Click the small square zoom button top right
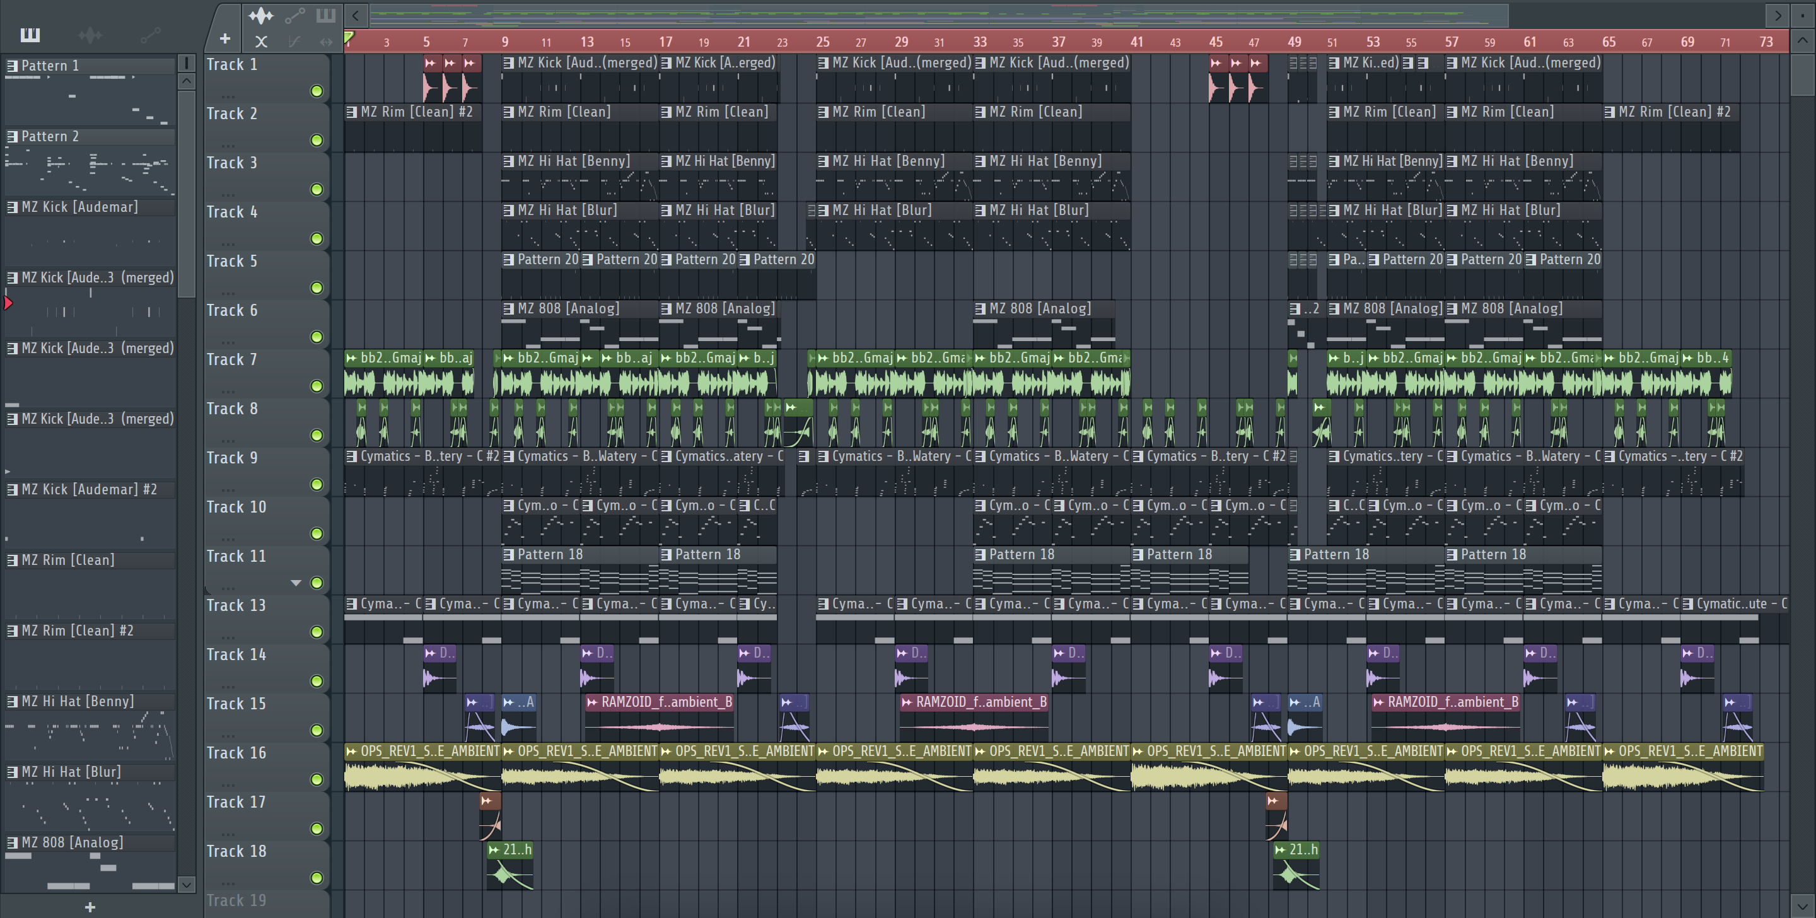The width and height of the screenshot is (1816, 918). [x=1802, y=15]
